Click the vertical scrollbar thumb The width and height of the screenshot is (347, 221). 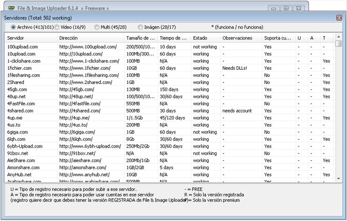point(339,43)
